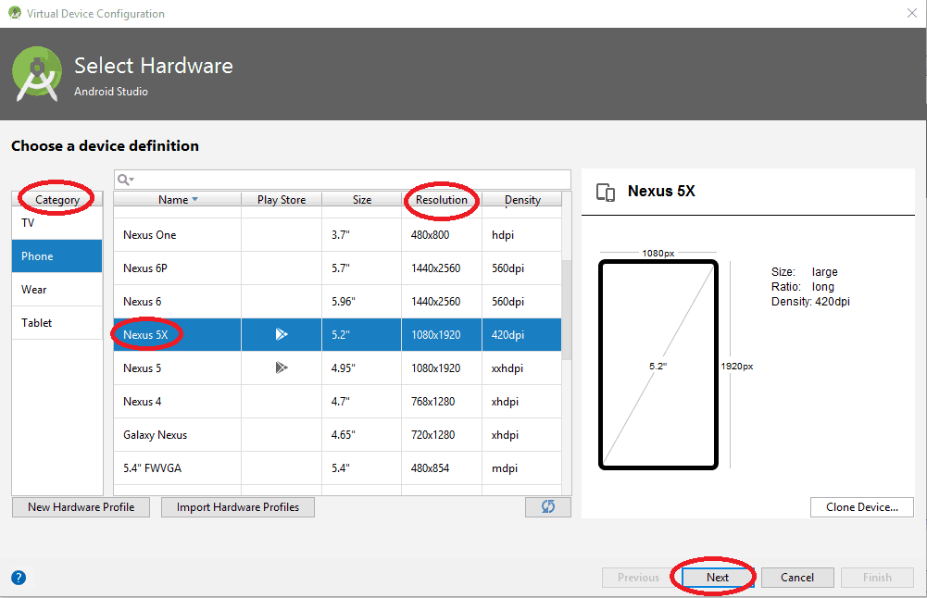The width and height of the screenshot is (927, 598).
Task: Sort by the Name column header
Action: tap(178, 200)
